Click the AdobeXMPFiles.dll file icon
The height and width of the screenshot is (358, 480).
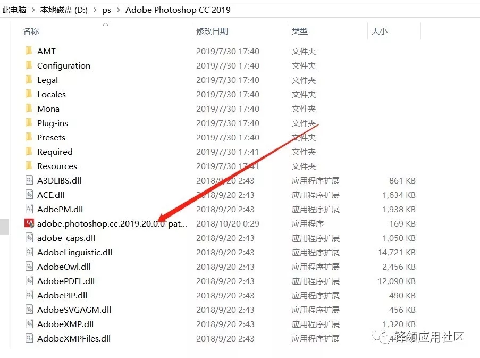click(x=29, y=338)
